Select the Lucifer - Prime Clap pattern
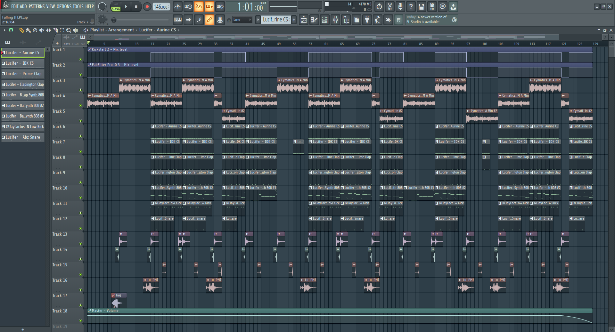615x332 pixels. pyautogui.click(x=23, y=74)
